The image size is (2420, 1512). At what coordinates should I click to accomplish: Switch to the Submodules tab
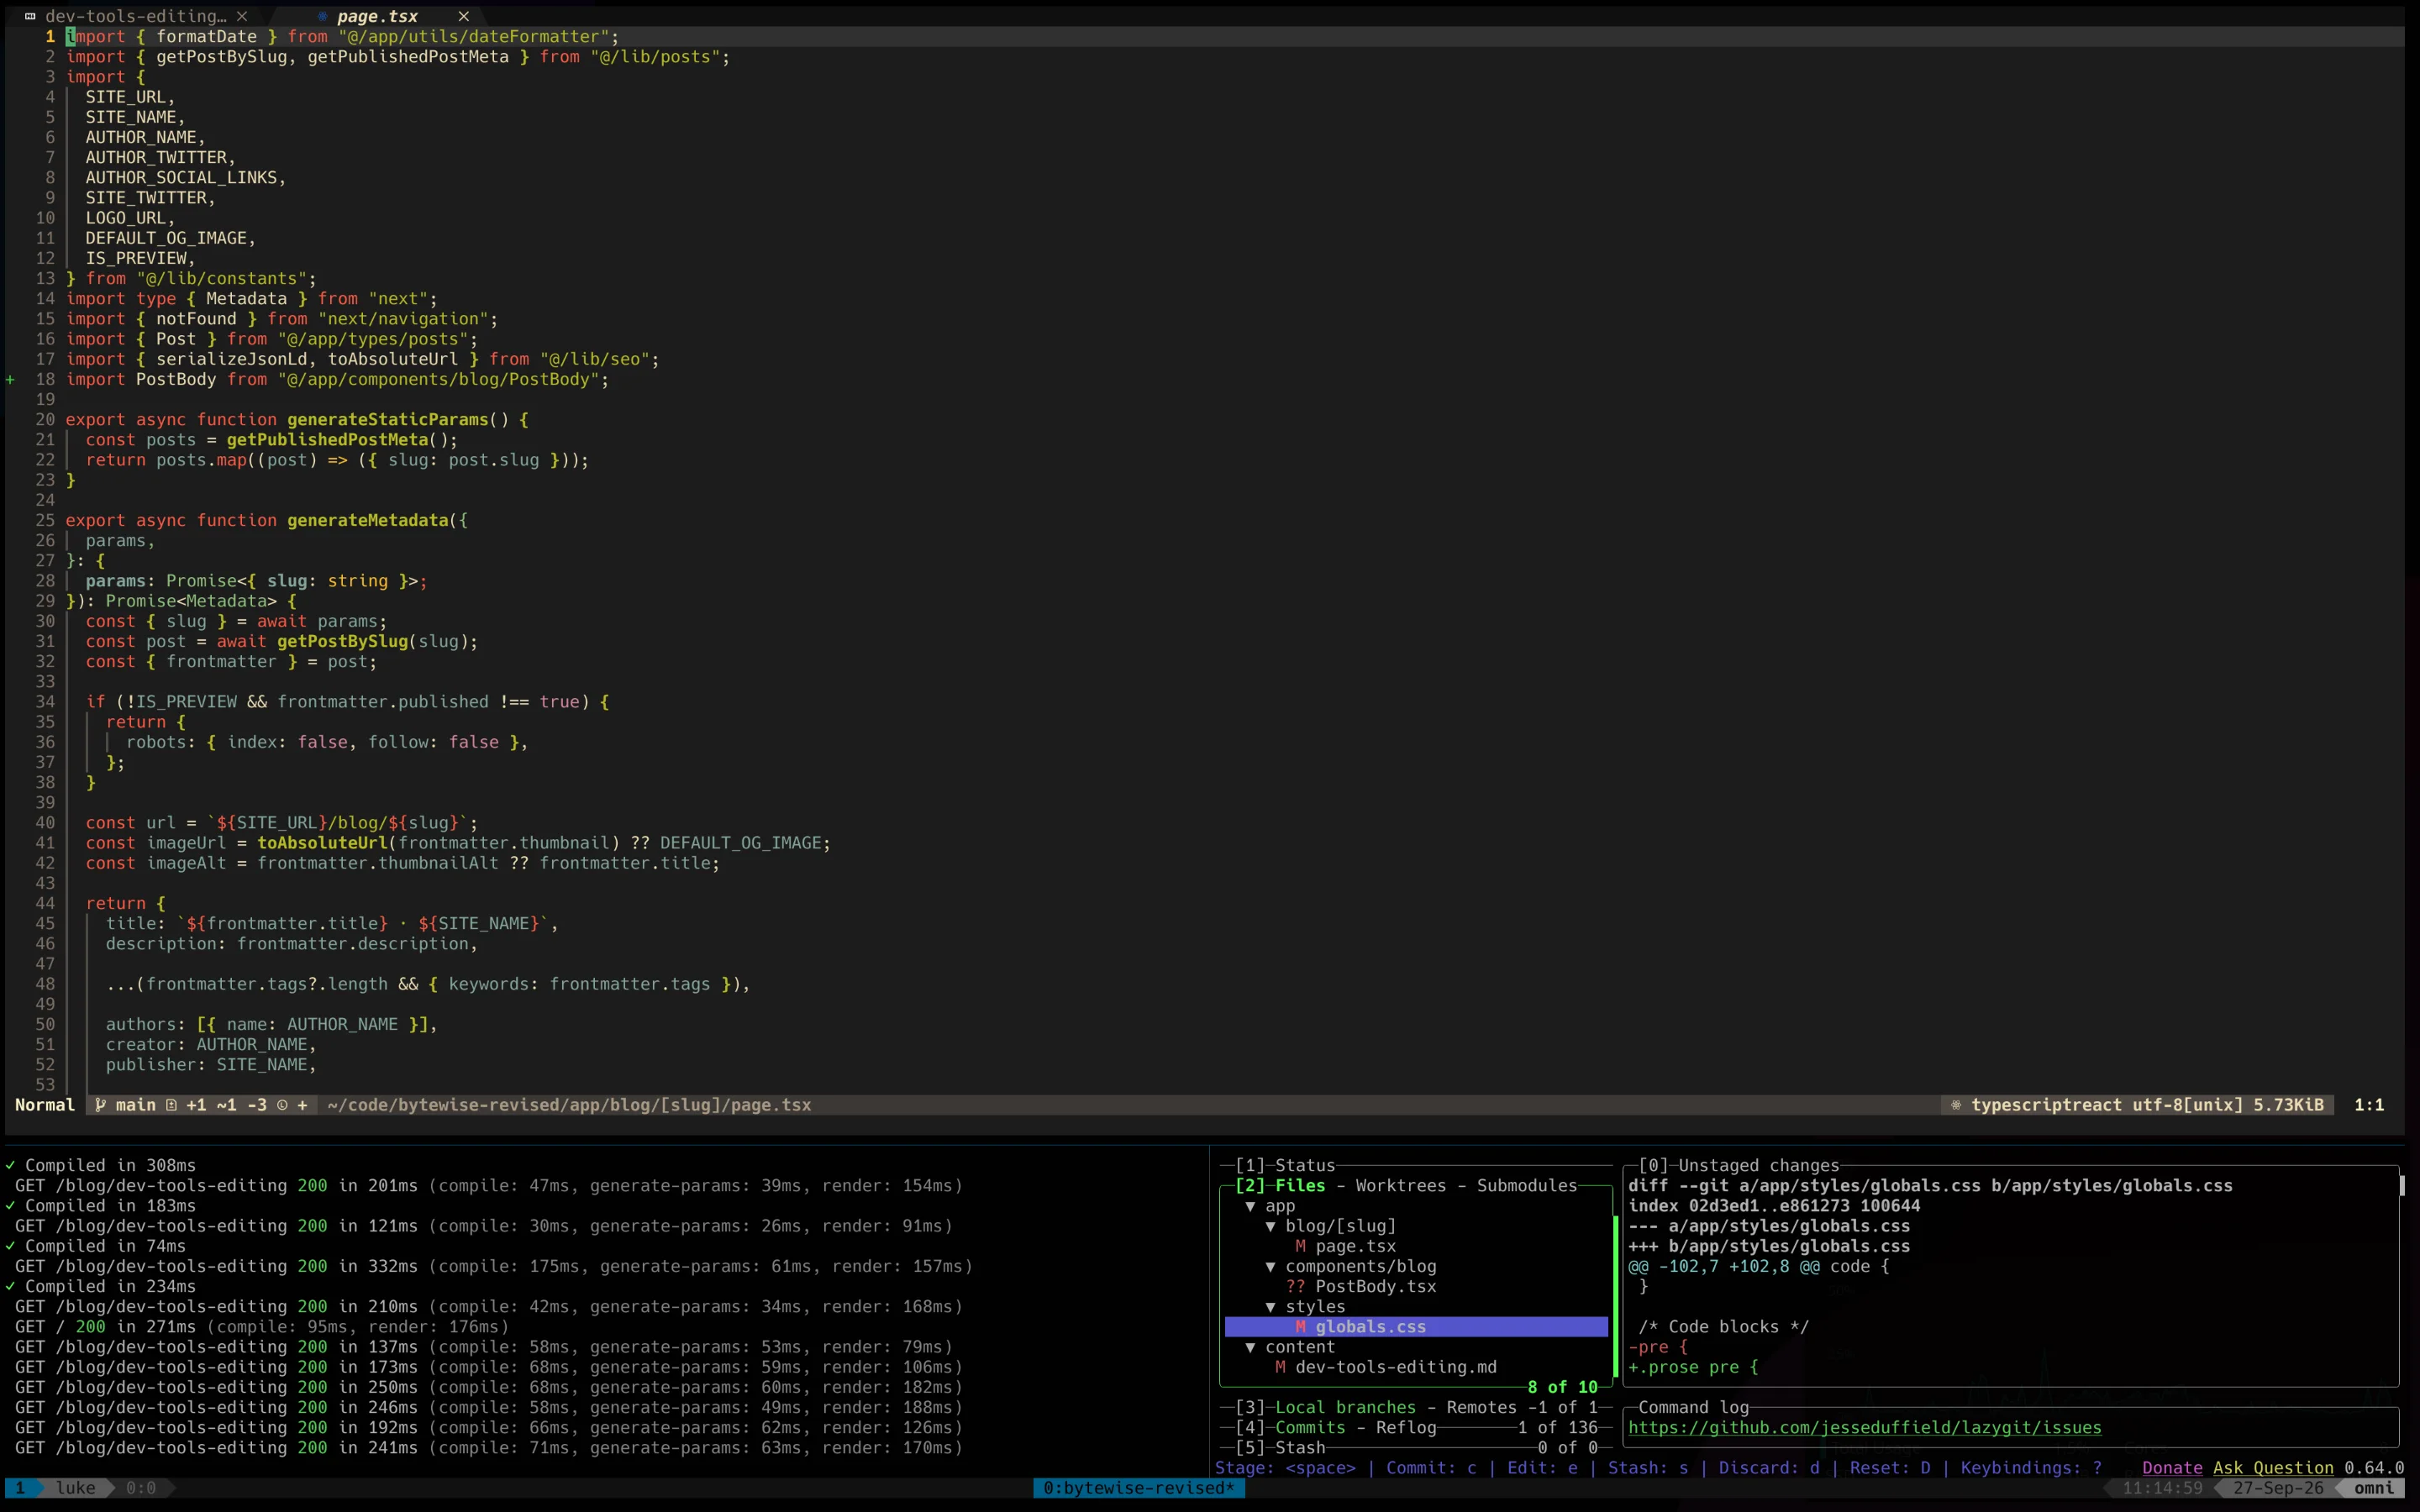[1527, 1186]
